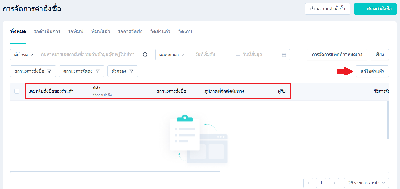Screen dimensions: 400x189
Task: Open the ตัวกรอง filter button
Action: 123,71
